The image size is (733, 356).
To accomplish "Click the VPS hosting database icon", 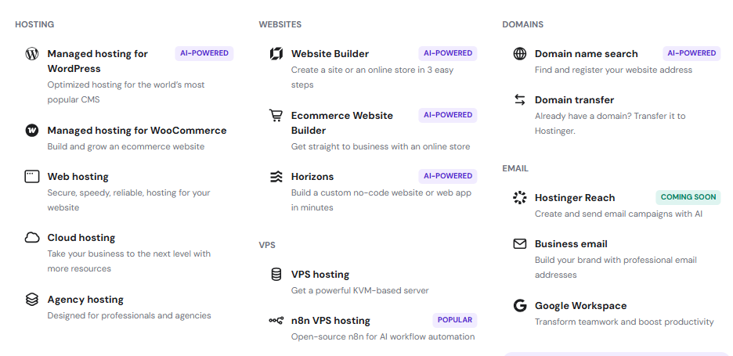I will (276, 275).
